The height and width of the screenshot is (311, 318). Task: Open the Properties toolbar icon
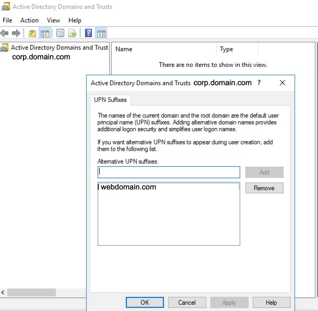point(60,33)
